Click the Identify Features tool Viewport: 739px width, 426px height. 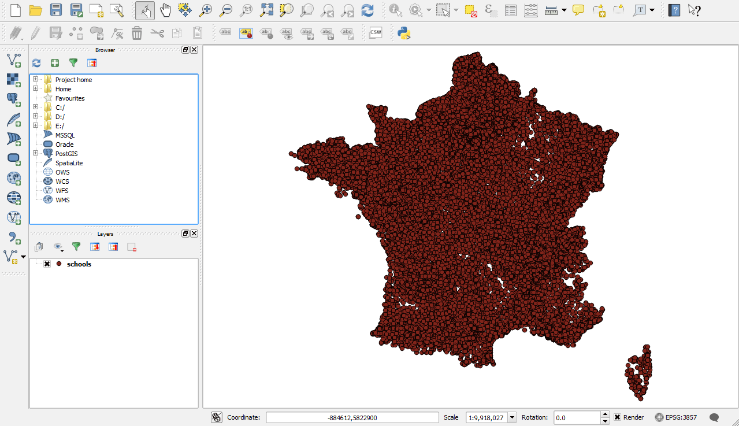pyautogui.click(x=395, y=10)
